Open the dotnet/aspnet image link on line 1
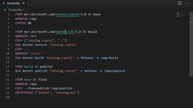 coord(68,14)
